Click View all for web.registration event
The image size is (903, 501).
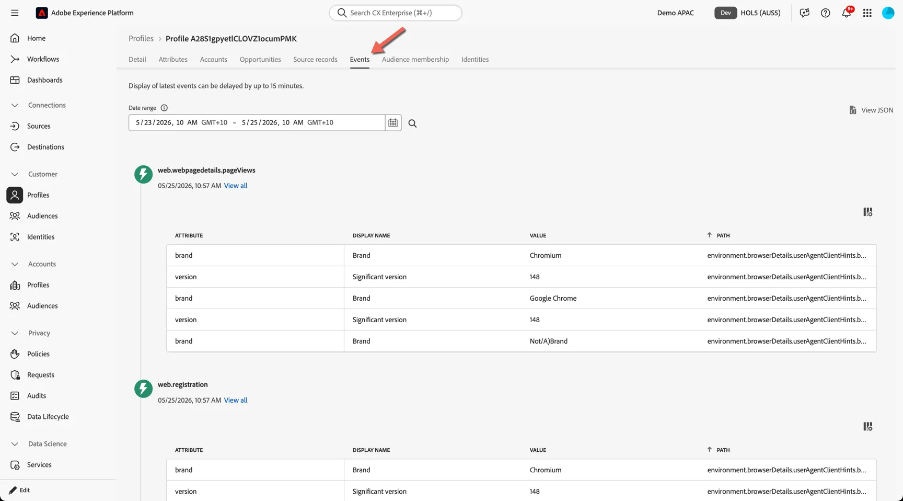pos(236,400)
